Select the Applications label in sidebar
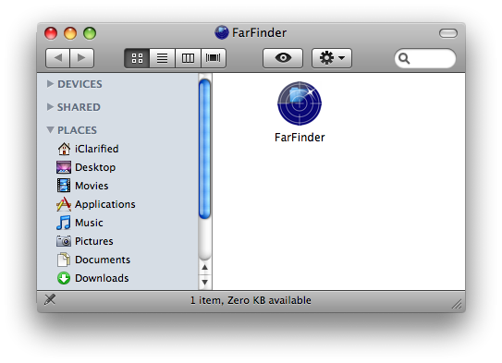 (105, 204)
